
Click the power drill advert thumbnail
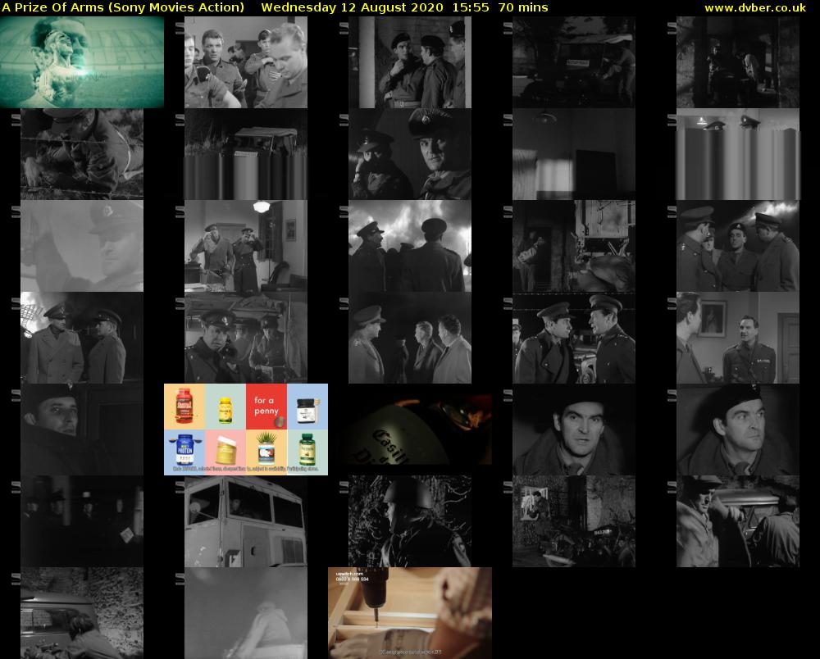[410, 613]
